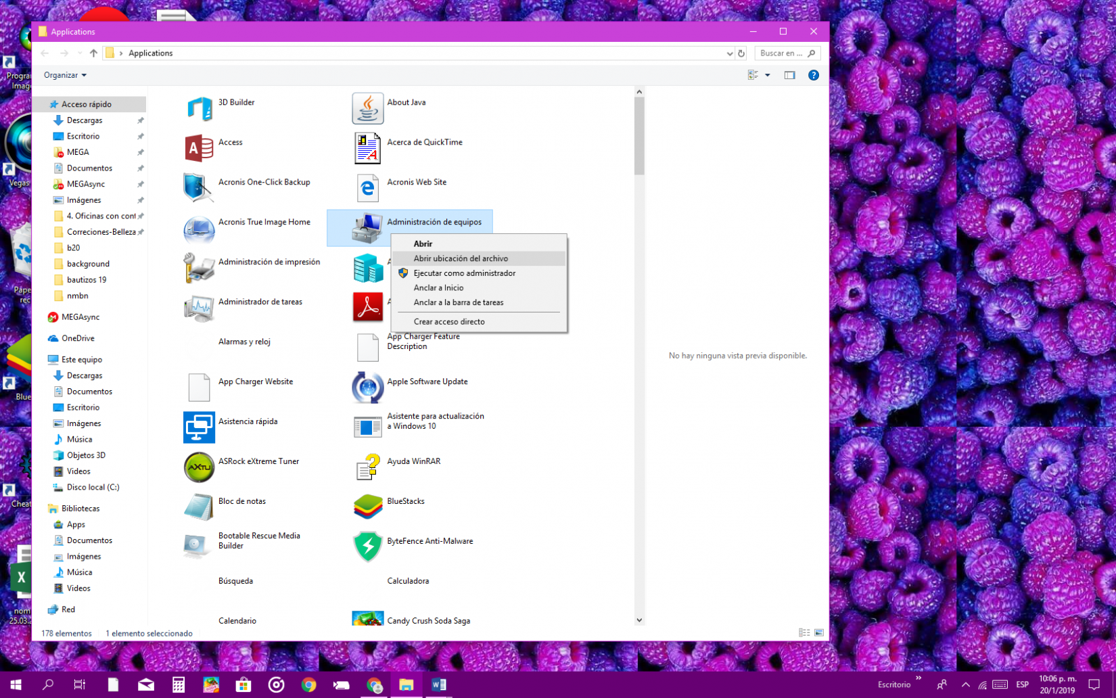Click the Administración de impresión icon

coord(199,269)
